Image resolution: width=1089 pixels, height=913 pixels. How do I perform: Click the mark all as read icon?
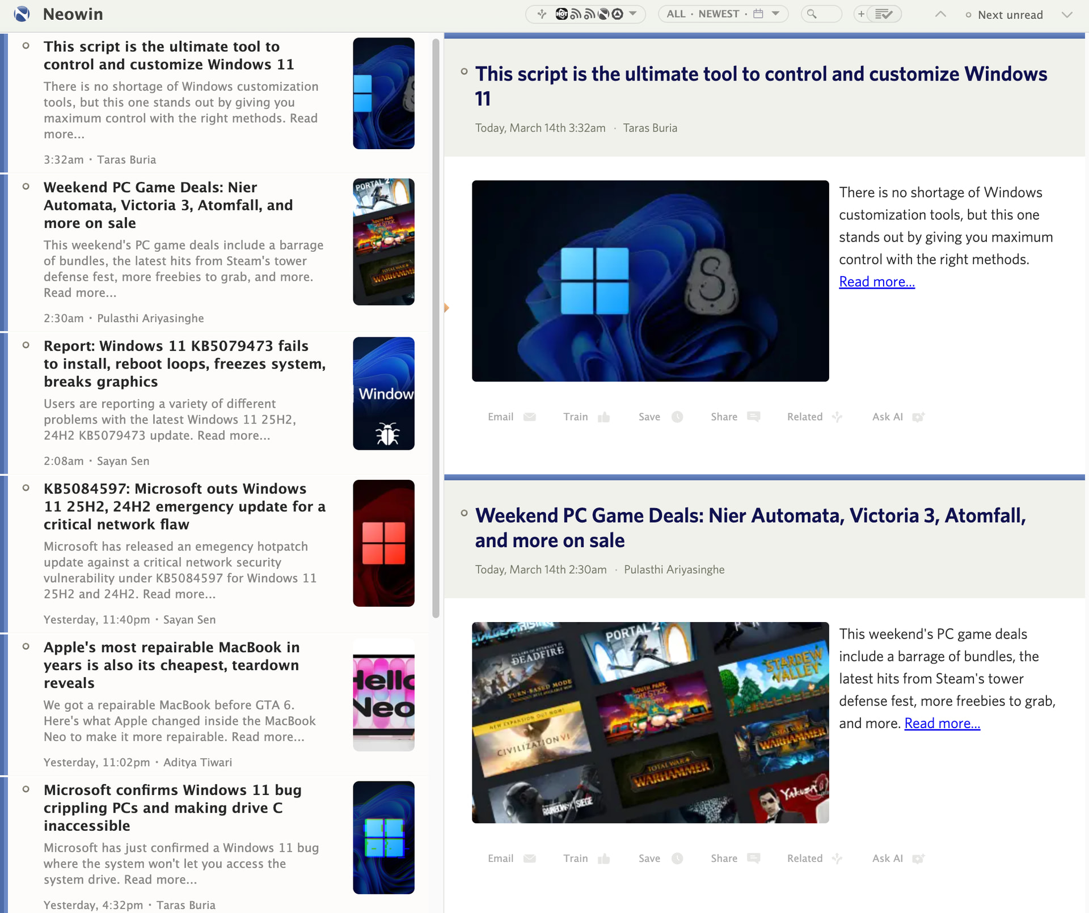(x=884, y=14)
